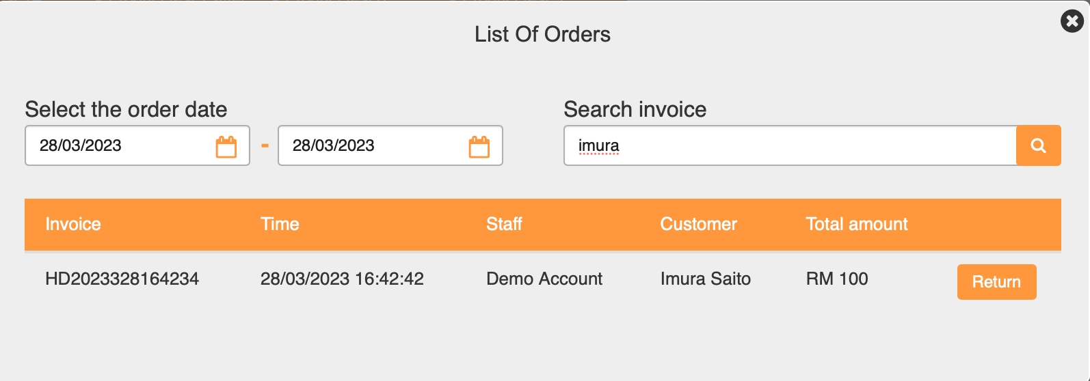This screenshot has width=1090, height=381.
Task: Click the Search invoice label
Action: 635,109
